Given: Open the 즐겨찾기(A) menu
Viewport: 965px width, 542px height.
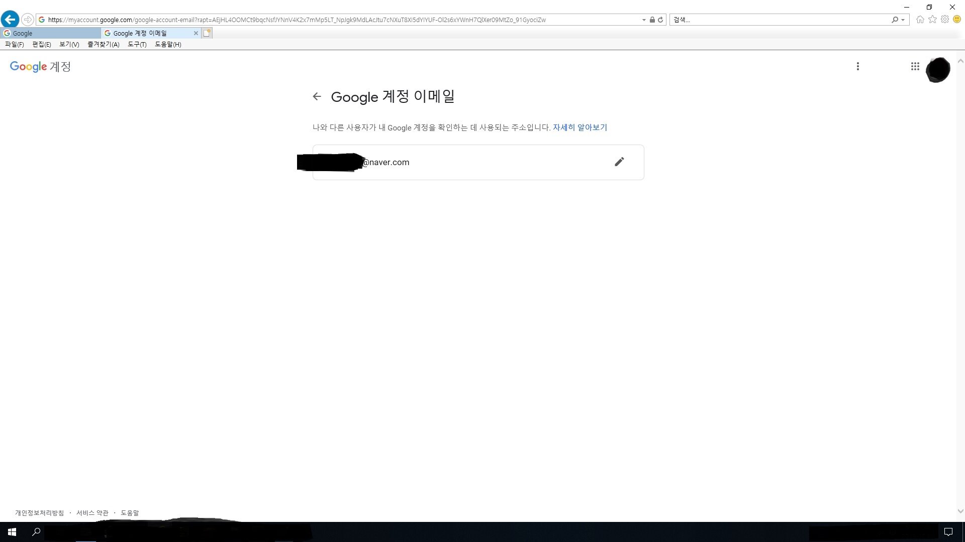Looking at the screenshot, I should (104, 44).
